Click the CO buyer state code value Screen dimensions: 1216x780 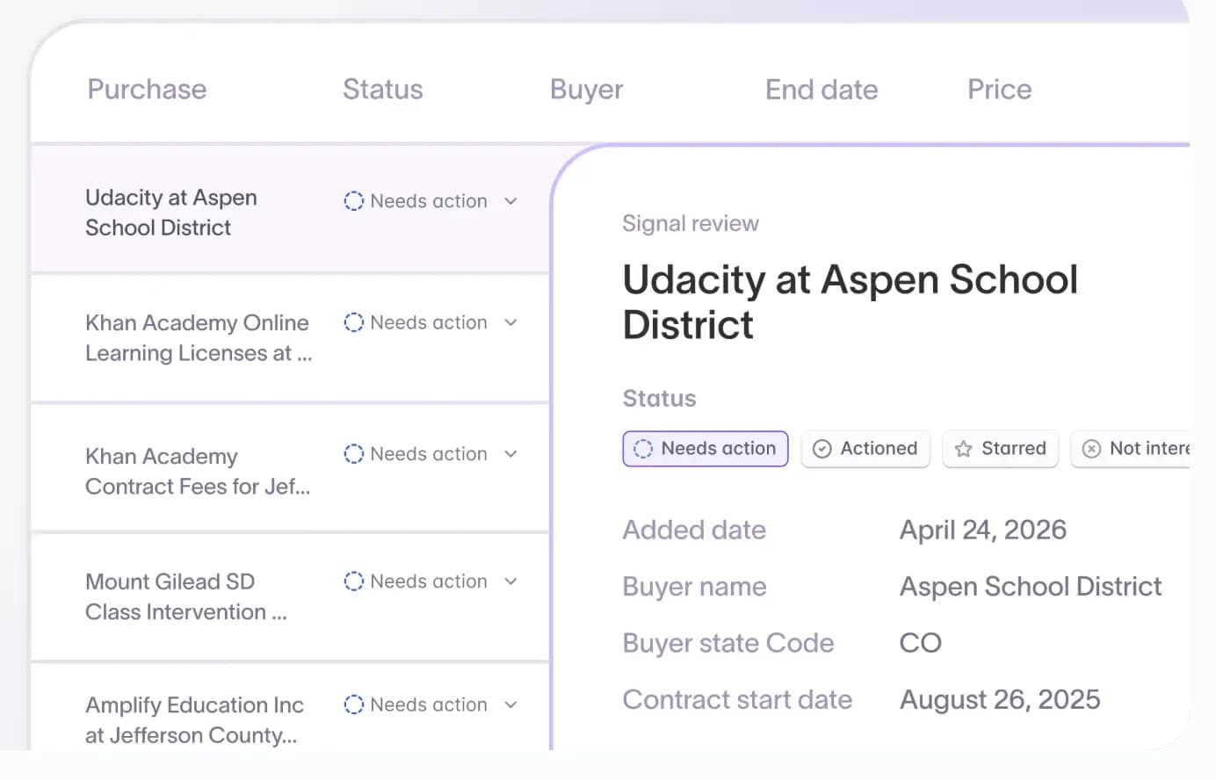pos(921,643)
